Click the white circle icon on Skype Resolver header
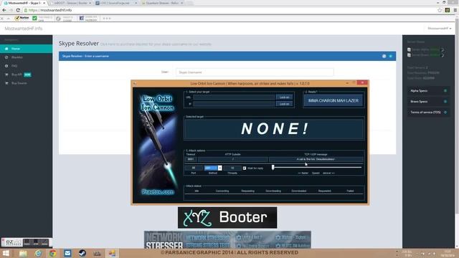 [x=384, y=56]
